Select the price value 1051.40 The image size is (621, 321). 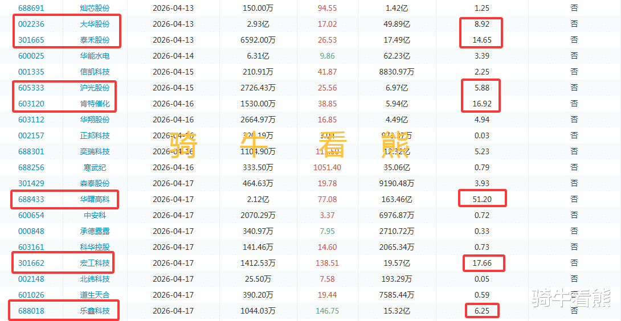coord(327,167)
